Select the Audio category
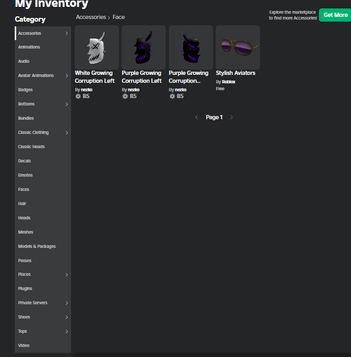This screenshot has width=351, height=357. tap(43, 61)
